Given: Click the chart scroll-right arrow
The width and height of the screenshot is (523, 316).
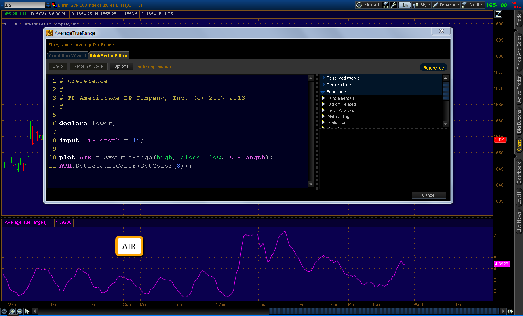Looking at the screenshot, I should tap(503, 311).
